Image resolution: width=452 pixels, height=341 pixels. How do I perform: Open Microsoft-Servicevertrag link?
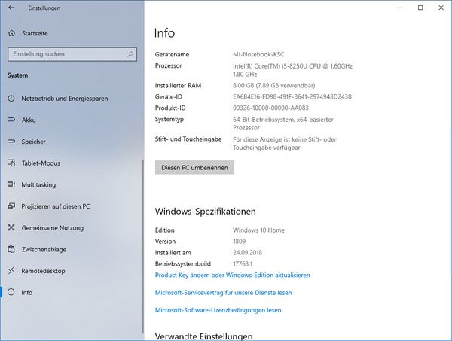(x=224, y=293)
